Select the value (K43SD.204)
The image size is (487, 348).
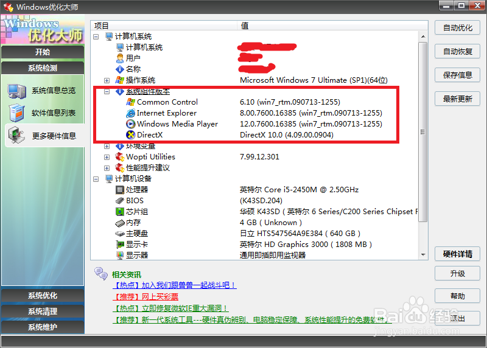pyautogui.click(x=261, y=201)
